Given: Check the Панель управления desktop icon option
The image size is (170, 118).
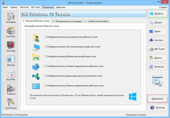Looking at the screenshot, I should [x=45, y=86].
